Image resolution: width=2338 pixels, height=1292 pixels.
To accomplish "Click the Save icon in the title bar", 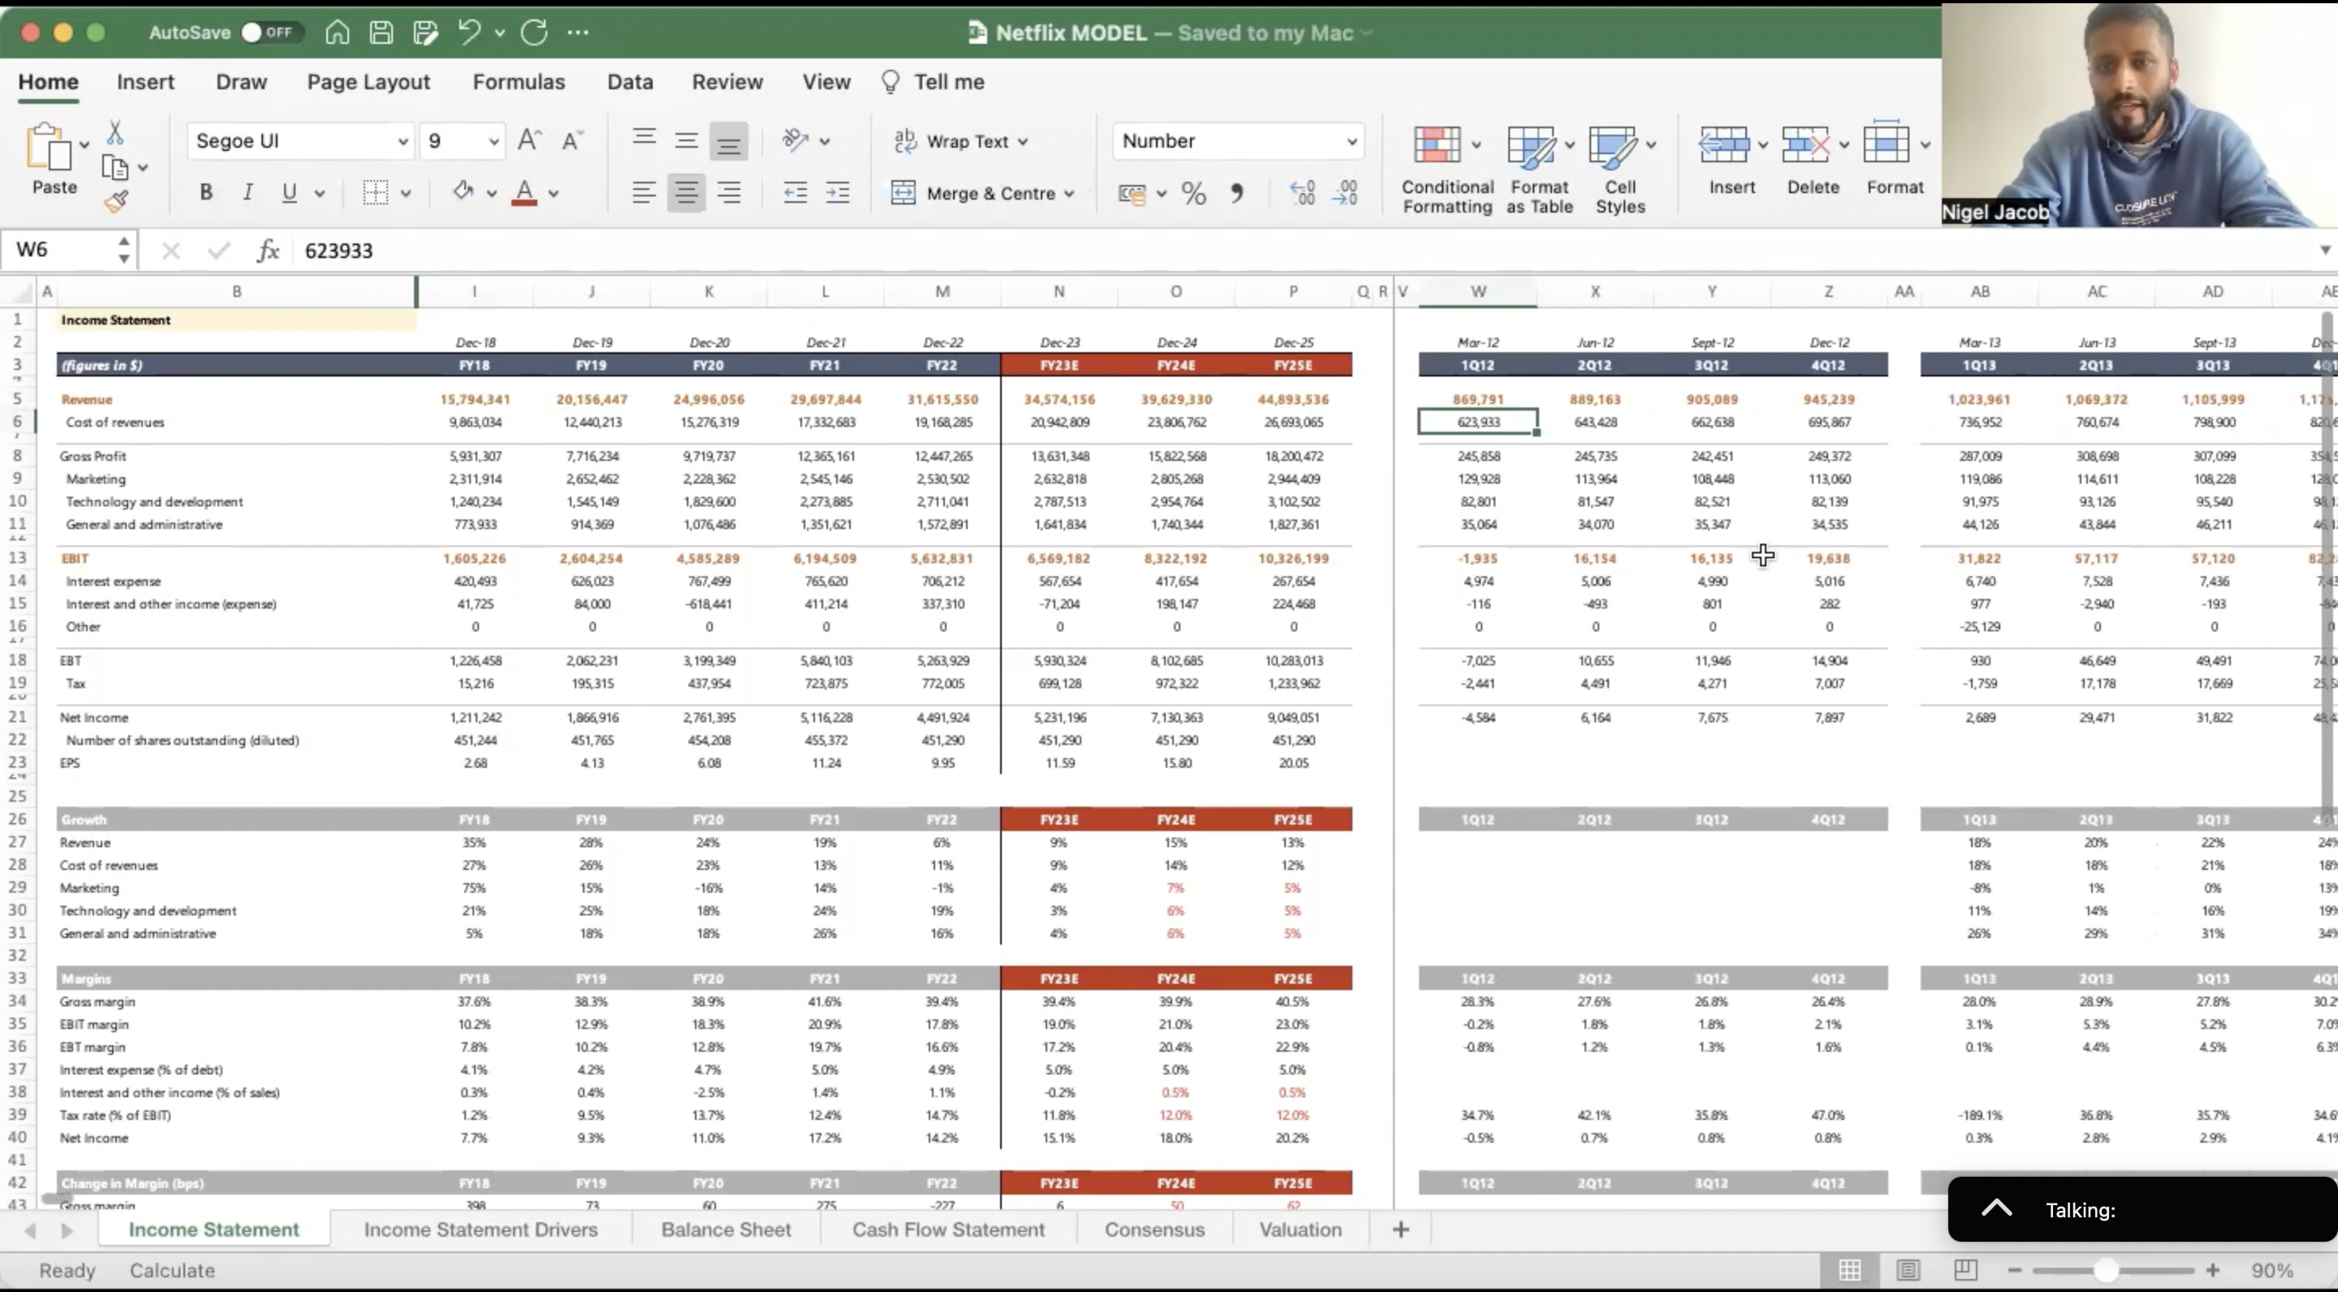I will pos(382,32).
